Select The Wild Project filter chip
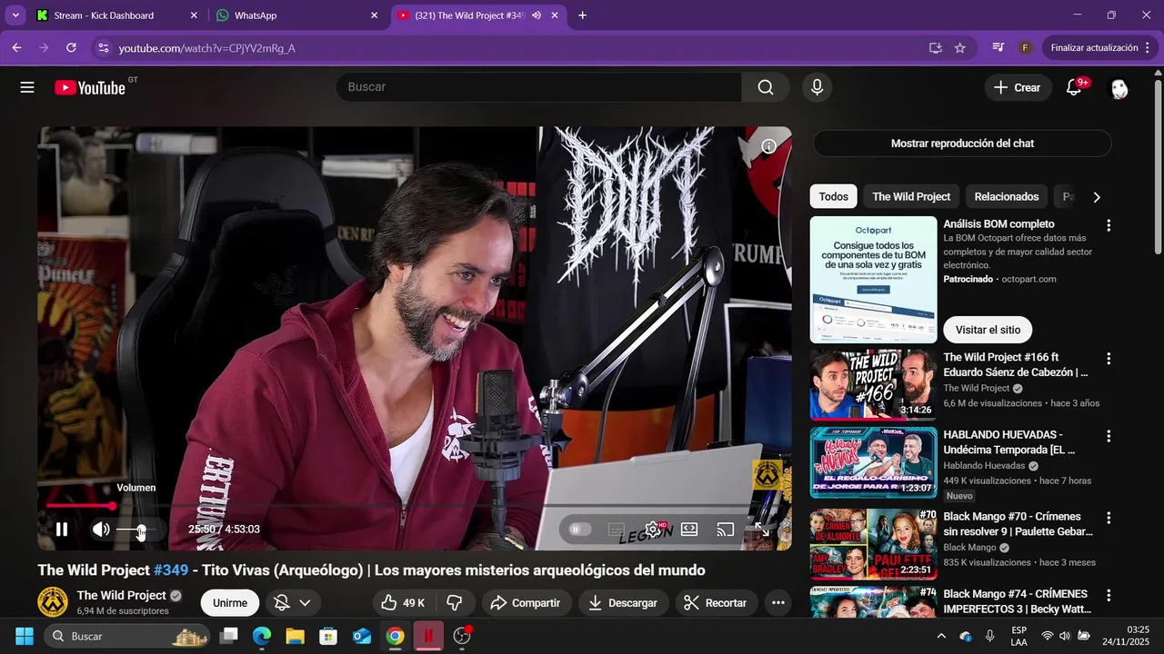 [911, 196]
